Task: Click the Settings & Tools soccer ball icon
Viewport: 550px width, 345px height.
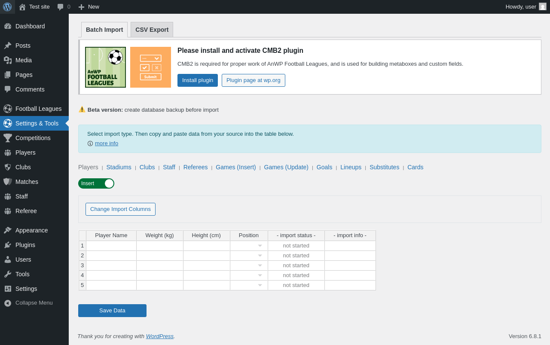Action: point(8,123)
